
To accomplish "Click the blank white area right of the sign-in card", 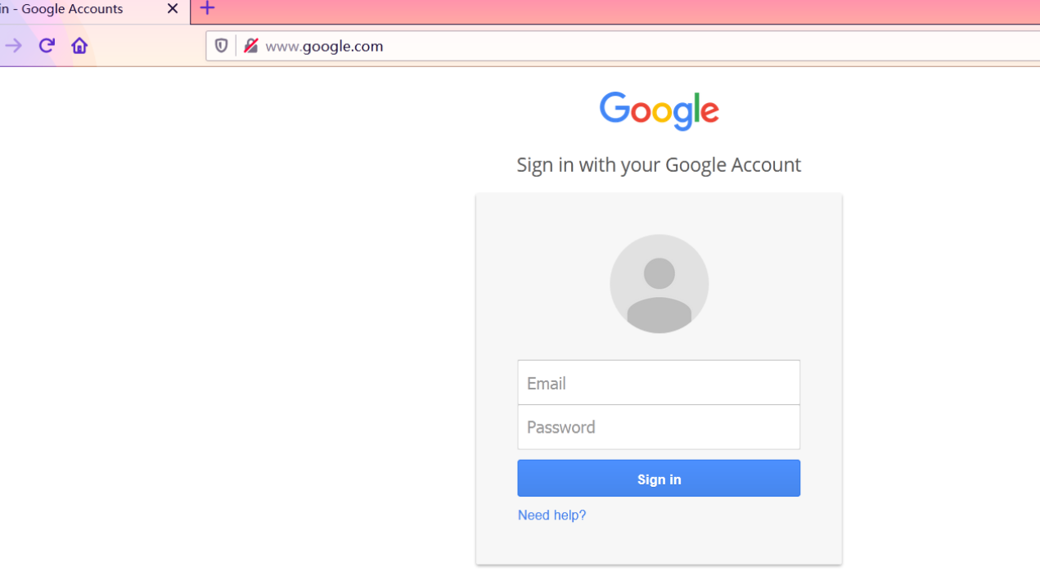I will (941, 327).
